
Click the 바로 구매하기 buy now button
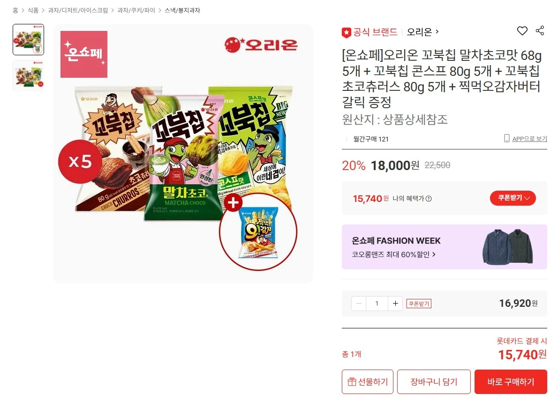pos(511,382)
